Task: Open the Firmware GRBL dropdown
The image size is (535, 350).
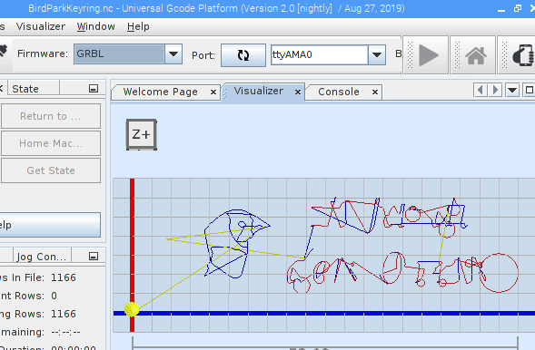Action: point(173,53)
